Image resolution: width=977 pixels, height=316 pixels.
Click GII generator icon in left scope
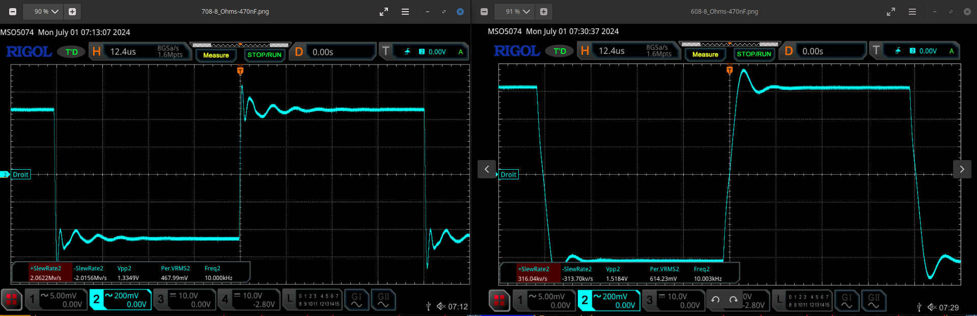(383, 300)
